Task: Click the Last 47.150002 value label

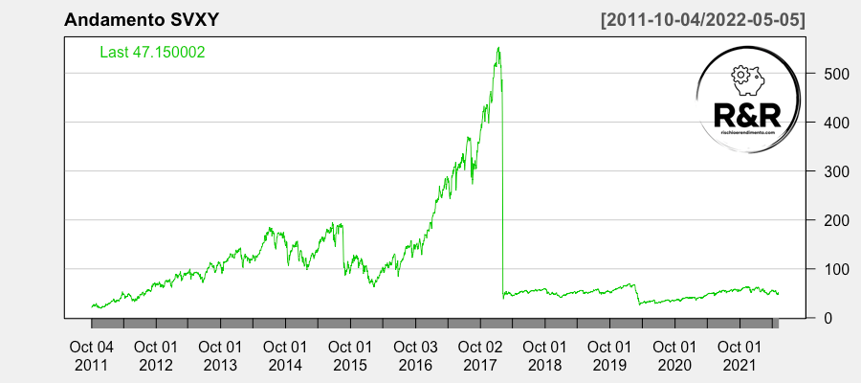Action: point(152,52)
